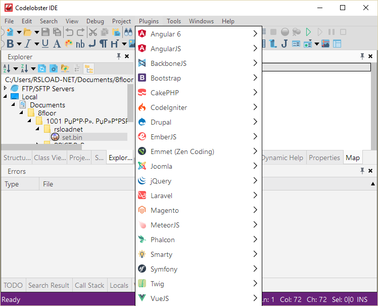
Task: Pin the Explorer panel
Action: (119, 57)
